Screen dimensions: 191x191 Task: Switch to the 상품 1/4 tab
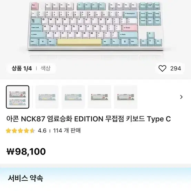coord(22,68)
